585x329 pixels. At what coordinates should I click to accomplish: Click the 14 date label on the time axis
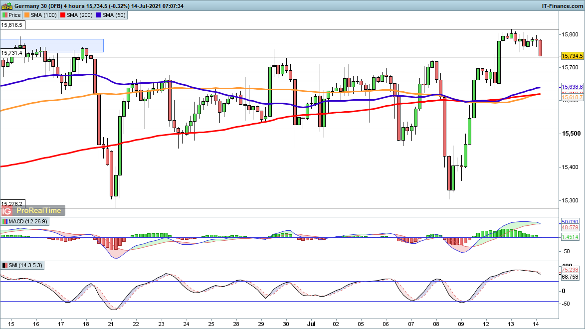point(536,324)
